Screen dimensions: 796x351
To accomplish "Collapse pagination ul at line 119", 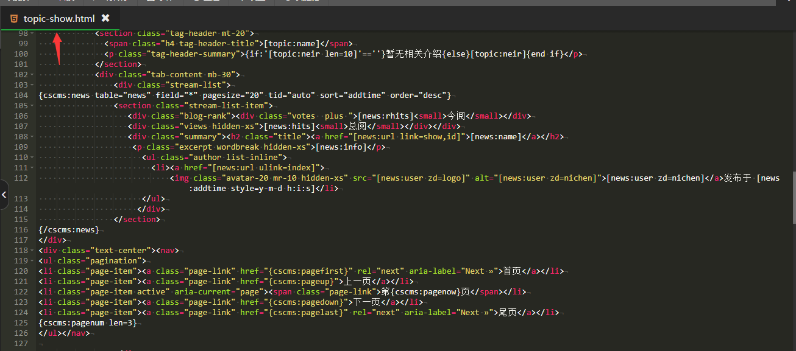I will tap(32, 261).
